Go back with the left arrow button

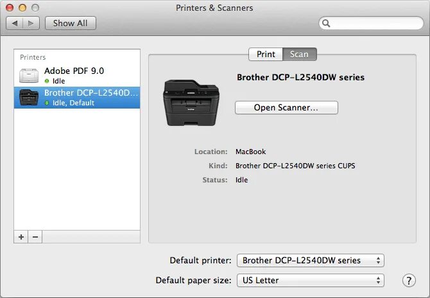(15, 23)
